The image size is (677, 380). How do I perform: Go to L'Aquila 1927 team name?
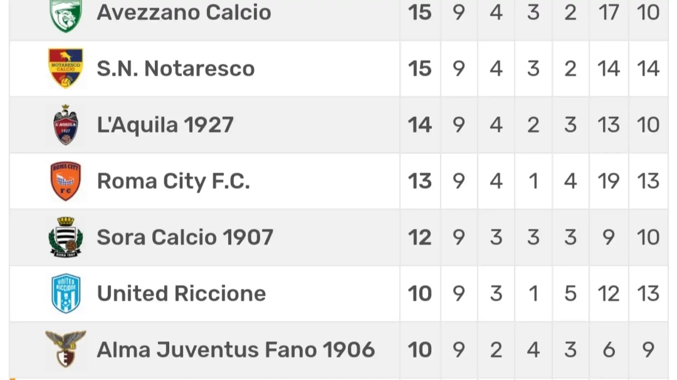[165, 125]
